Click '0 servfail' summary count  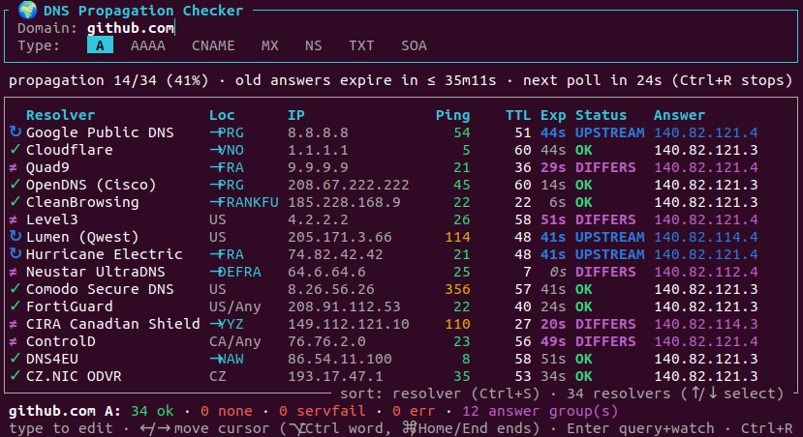pyautogui.click(x=323, y=411)
